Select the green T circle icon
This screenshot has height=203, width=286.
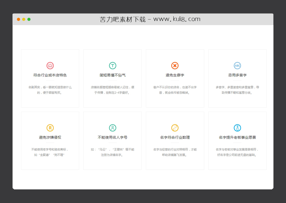112,65
